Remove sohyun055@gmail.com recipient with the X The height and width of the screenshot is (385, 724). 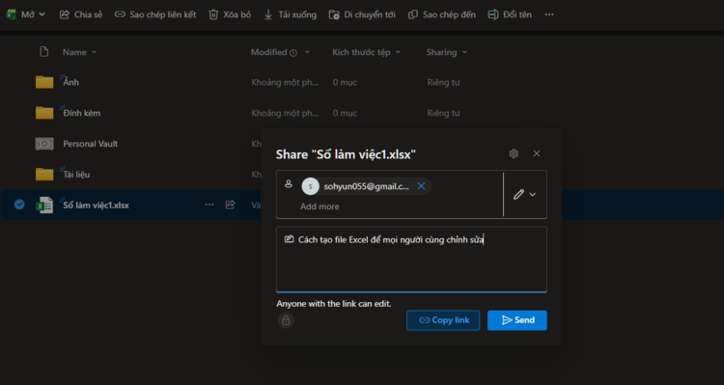(x=421, y=186)
